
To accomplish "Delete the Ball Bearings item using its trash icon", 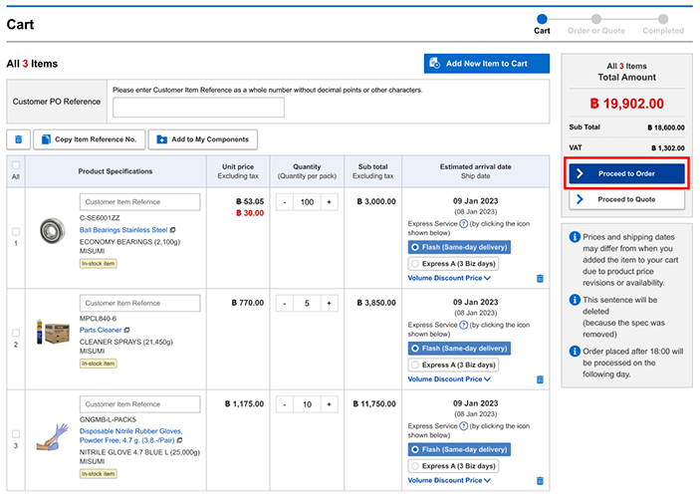I will click(x=540, y=279).
